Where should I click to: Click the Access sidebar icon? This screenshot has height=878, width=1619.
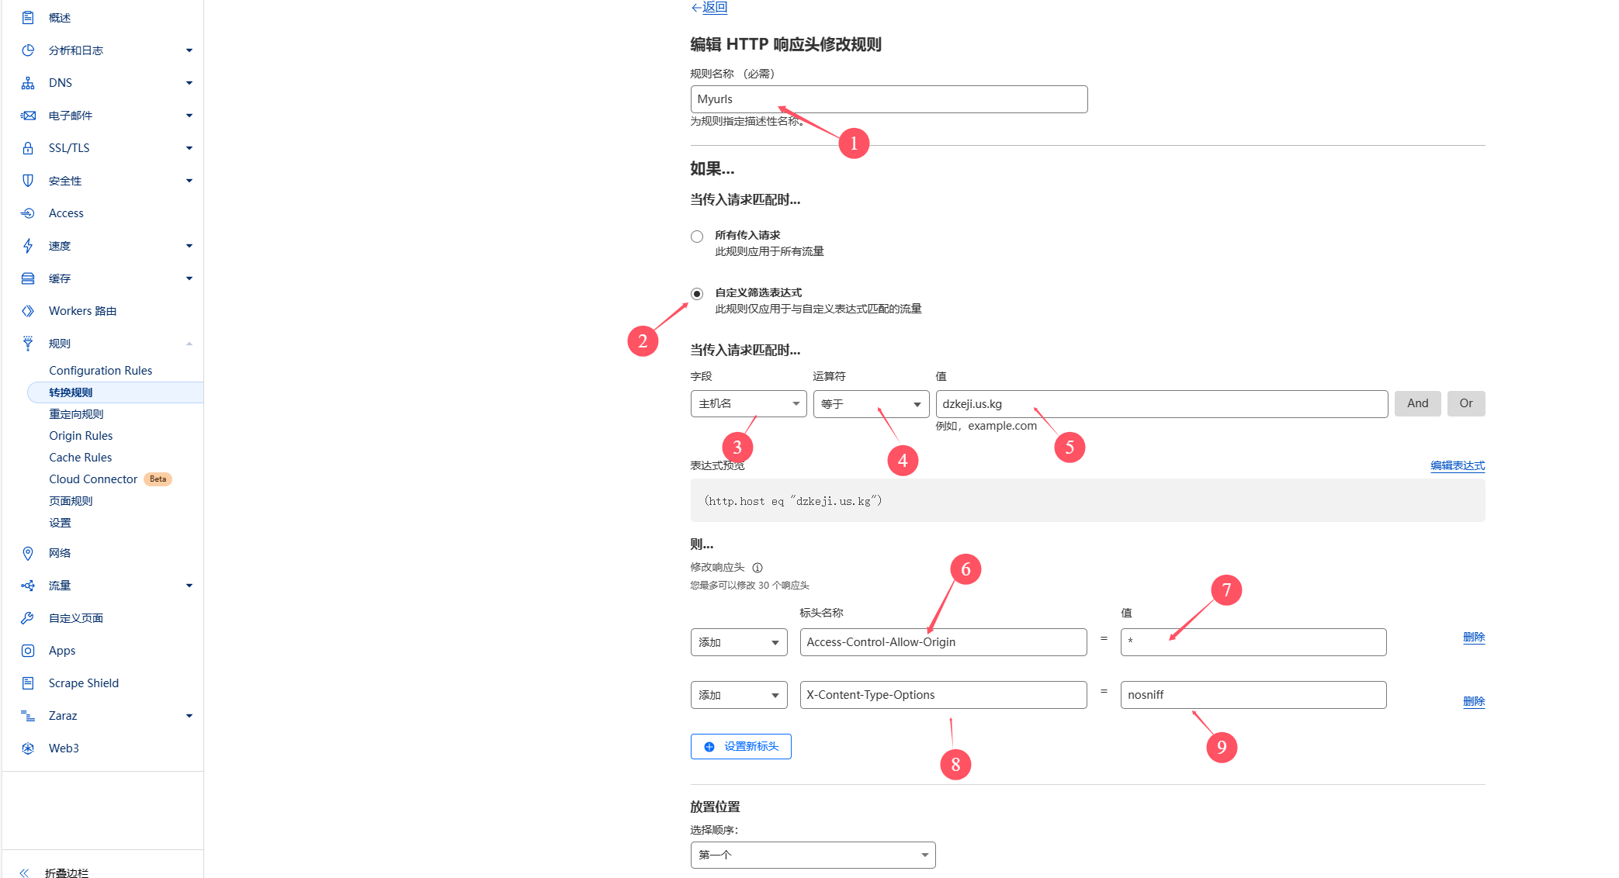click(x=28, y=213)
